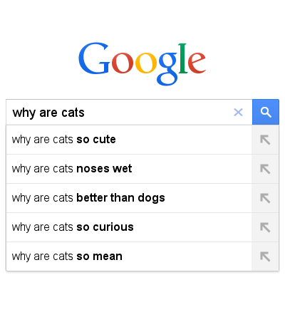Click the red first 'o' in logo

123,63
